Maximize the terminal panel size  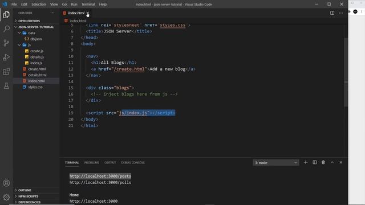[x=332, y=162]
